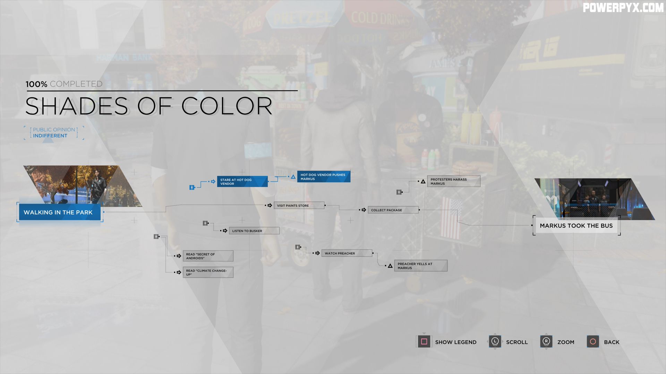Click the Back icon
The width and height of the screenshot is (666, 374).
pos(593,341)
